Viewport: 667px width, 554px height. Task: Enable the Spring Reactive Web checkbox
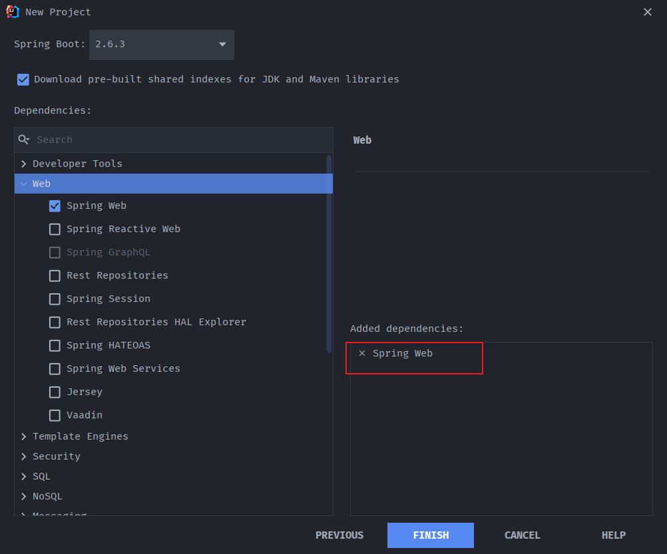(55, 229)
